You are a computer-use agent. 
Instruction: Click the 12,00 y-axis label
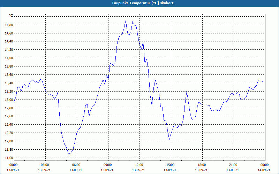point(9,141)
